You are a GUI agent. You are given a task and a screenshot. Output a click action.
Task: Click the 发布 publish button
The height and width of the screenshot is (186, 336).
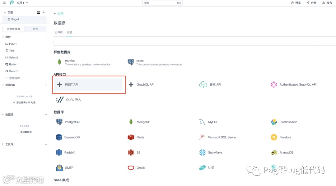327,3
